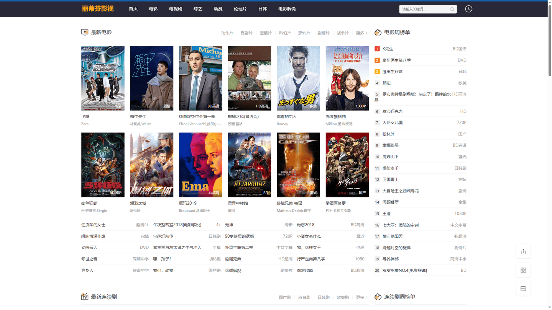Open the message feedback icon
This screenshot has width=552, height=310.
click(523, 289)
